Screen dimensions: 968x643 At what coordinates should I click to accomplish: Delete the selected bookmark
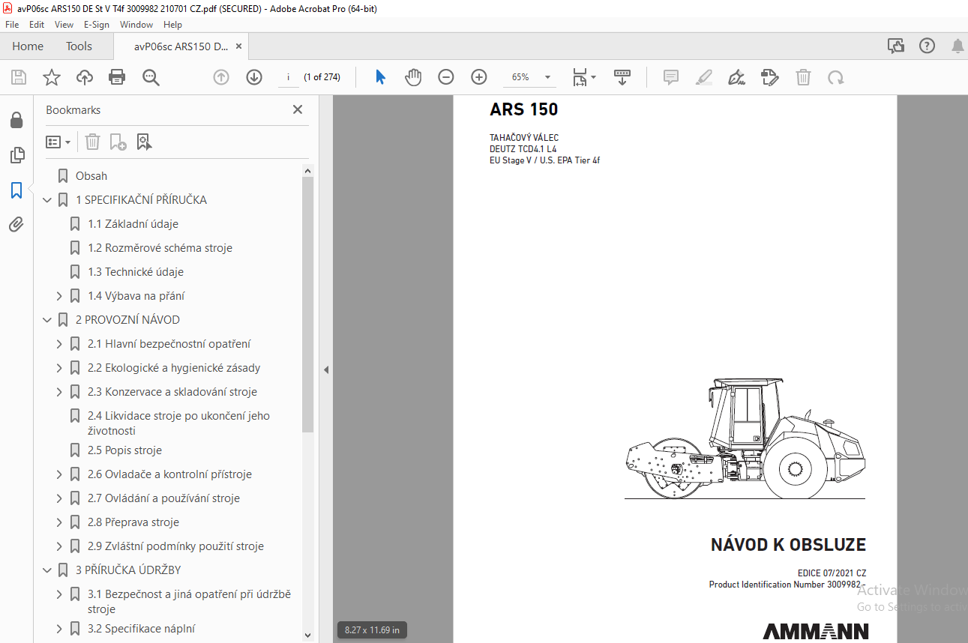[92, 142]
